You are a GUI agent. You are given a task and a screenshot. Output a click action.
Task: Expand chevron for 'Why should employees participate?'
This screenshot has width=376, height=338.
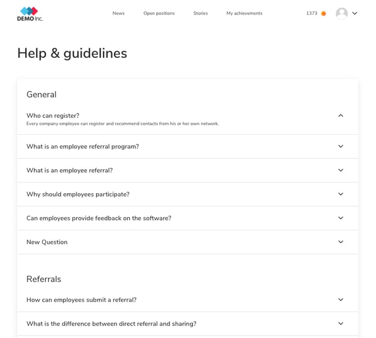point(341,194)
